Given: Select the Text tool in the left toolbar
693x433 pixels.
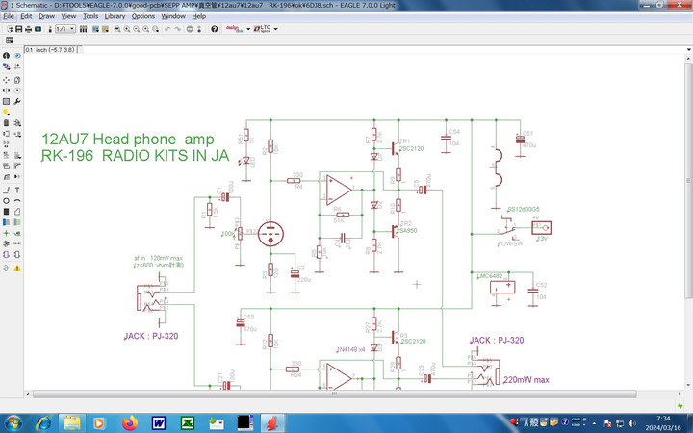Looking at the screenshot, I should tap(17, 190).
